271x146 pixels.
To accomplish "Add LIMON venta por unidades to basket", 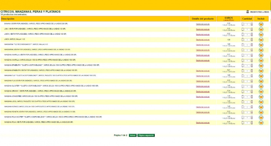I will pyautogui.click(x=261, y=35).
